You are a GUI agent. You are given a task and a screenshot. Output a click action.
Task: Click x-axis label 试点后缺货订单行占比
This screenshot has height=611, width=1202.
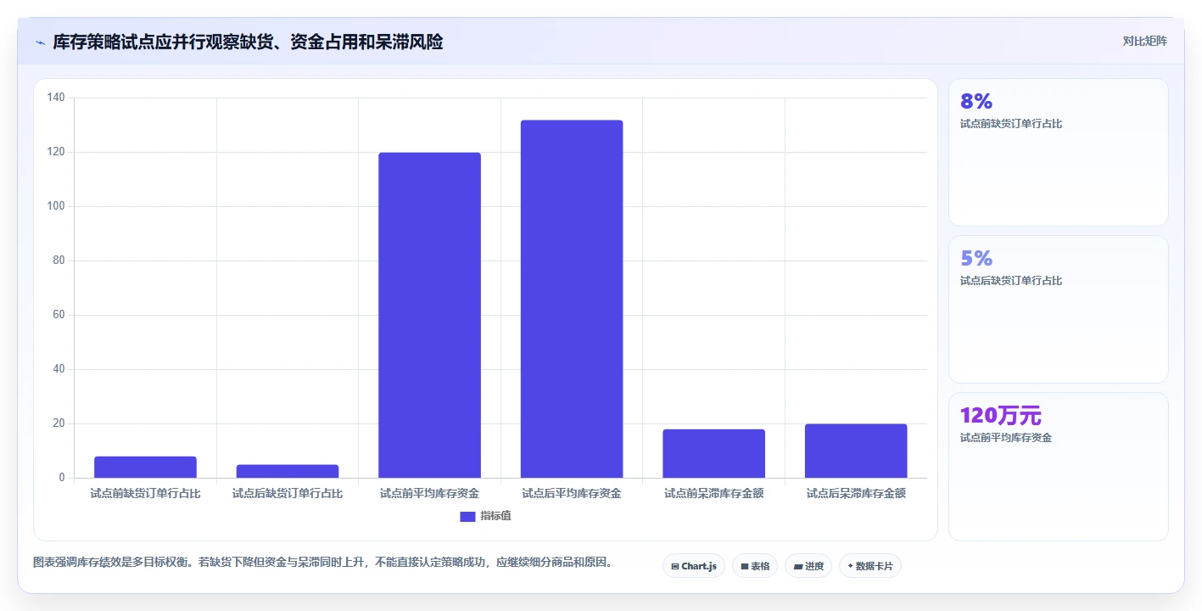pos(288,493)
